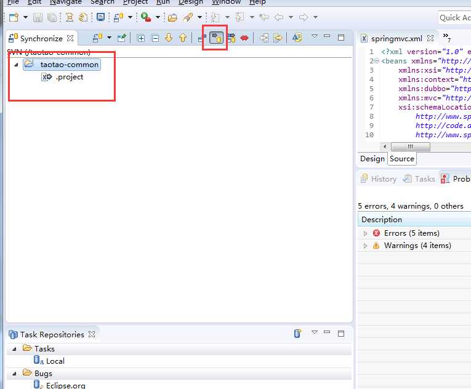Viewport: 471px width, 389px height.
Task: Open the Navigate menu
Action: [66, 2]
